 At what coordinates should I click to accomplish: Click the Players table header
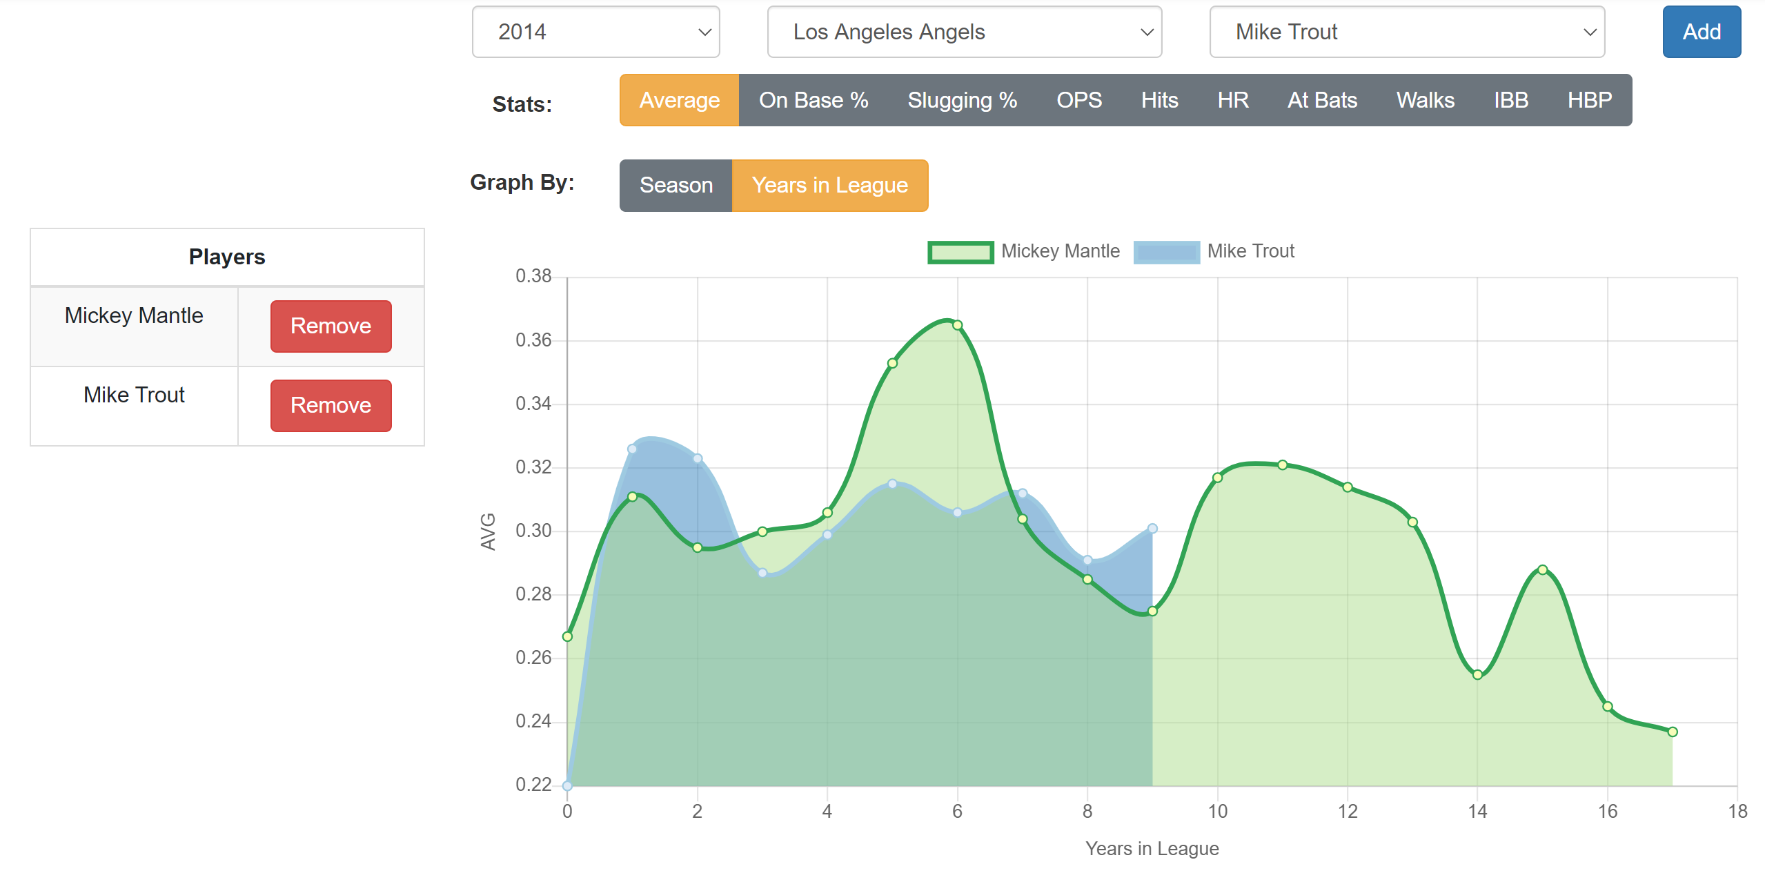[x=227, y=257]
